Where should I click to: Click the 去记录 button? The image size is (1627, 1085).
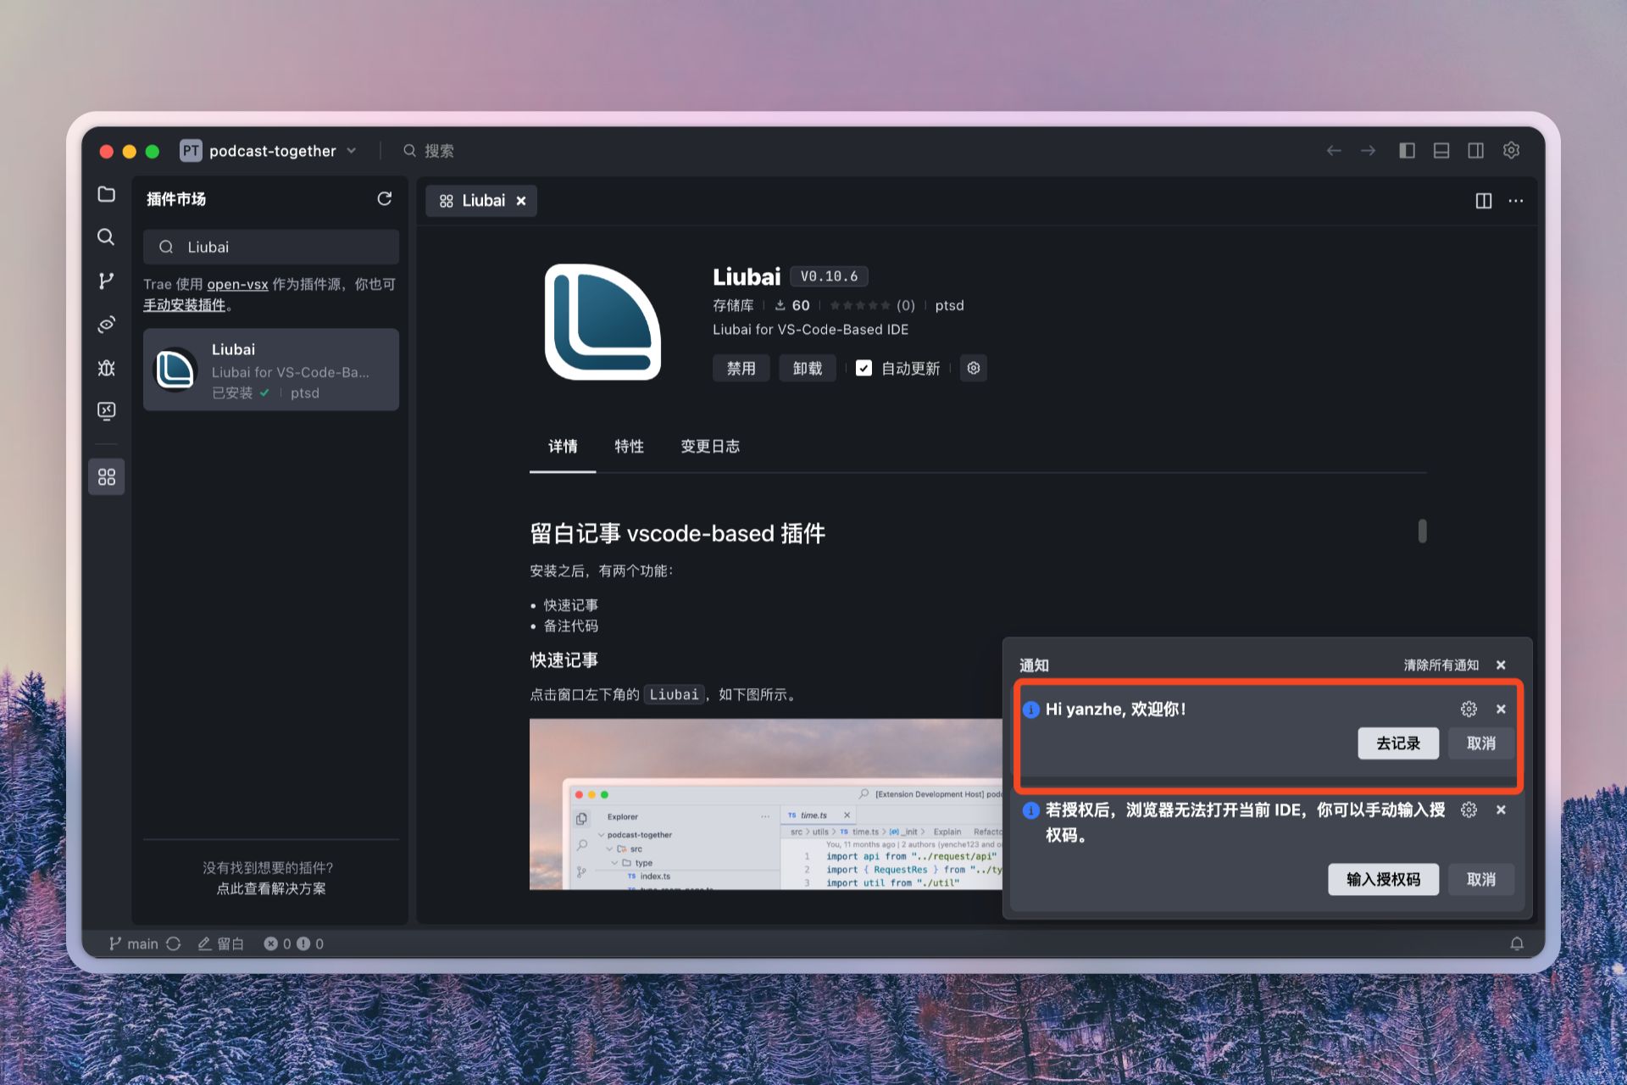pyautogui.click(x=1397, y=743)
